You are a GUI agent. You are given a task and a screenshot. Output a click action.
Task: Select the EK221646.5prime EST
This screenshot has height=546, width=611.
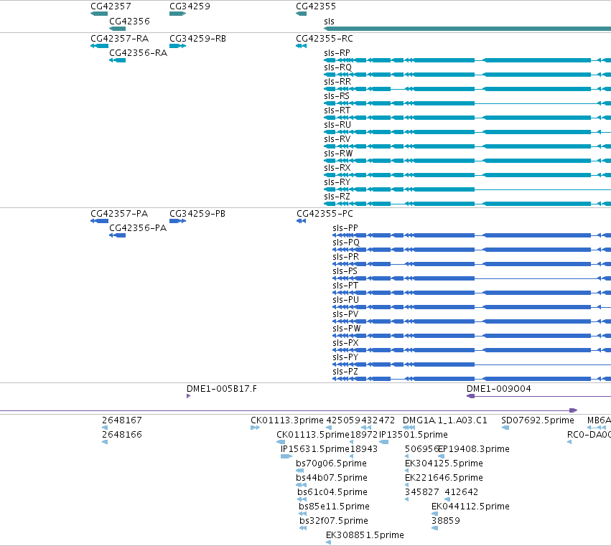click(407, 486)
